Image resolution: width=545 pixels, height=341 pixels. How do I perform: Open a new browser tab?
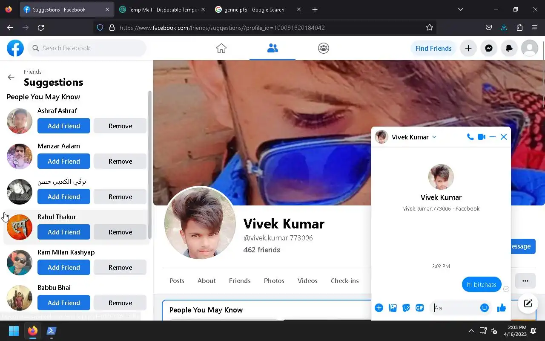coord(315,9)
